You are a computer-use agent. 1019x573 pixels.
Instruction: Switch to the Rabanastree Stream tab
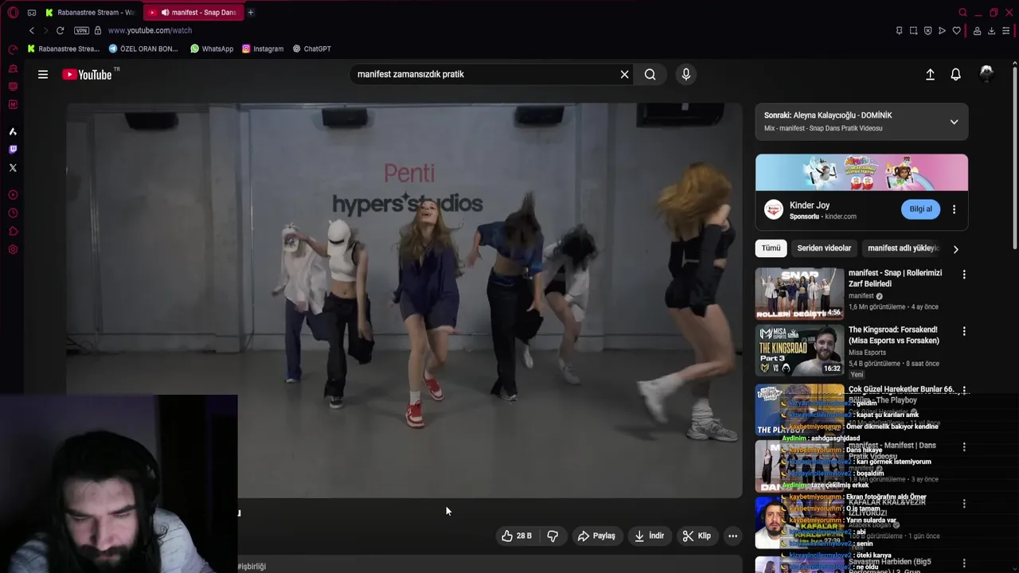[x=91, y=13]
